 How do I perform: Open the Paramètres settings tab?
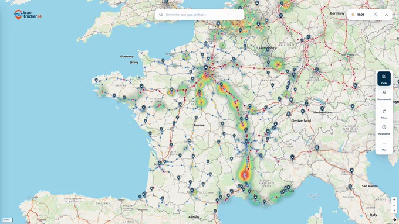[384, 129]
